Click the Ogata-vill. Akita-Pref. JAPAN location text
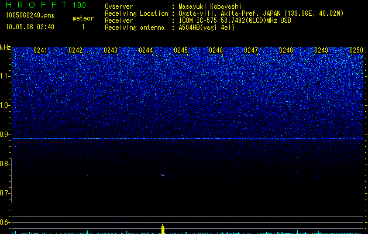 click(x=261, y=13)
